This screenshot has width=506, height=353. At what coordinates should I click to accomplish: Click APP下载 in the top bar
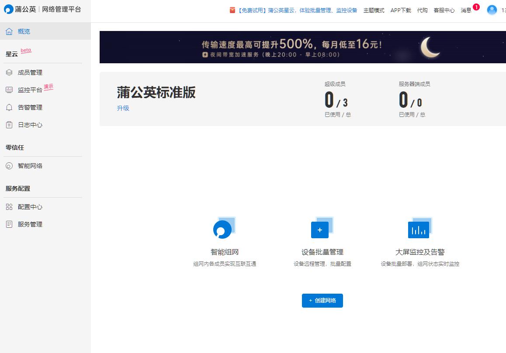tap(400, 10)
